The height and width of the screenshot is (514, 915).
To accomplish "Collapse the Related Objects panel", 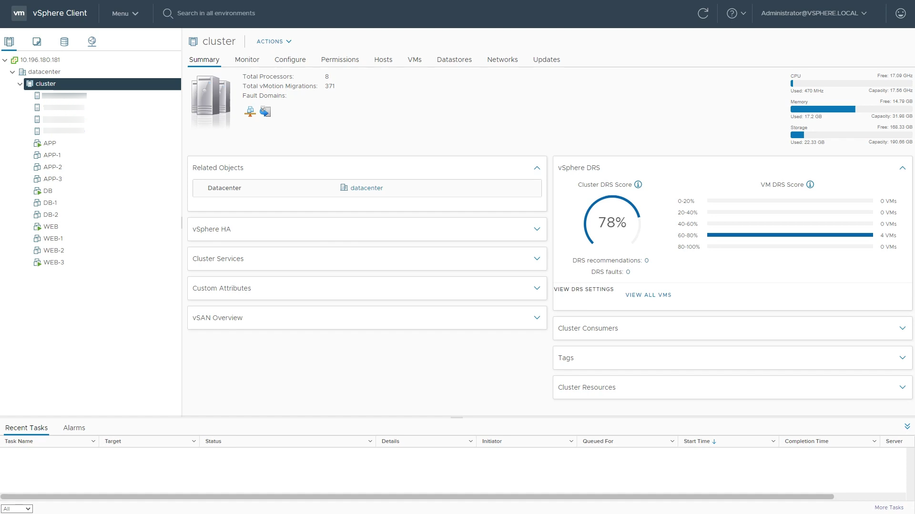I will coord(537,168).
